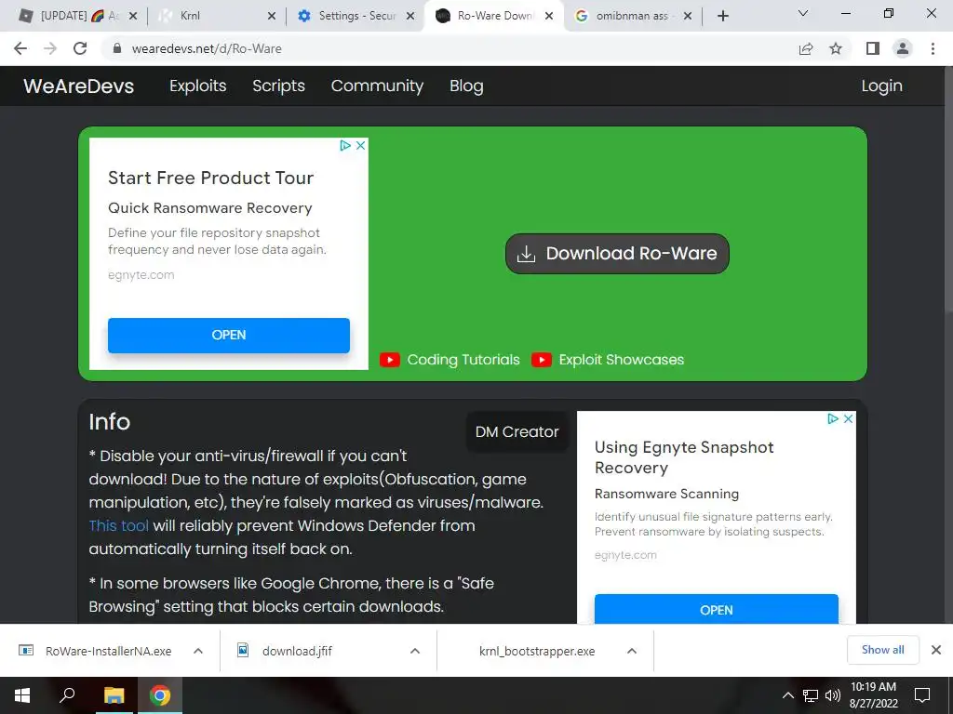953x714 pixels.
Task: Close the Ro-Ware Download tab
Action: 549,16
